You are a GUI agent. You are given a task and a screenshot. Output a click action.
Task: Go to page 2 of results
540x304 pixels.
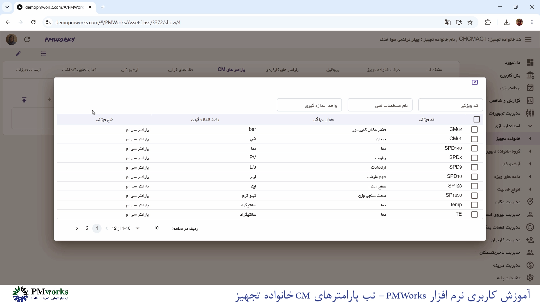tap(87, 228)
